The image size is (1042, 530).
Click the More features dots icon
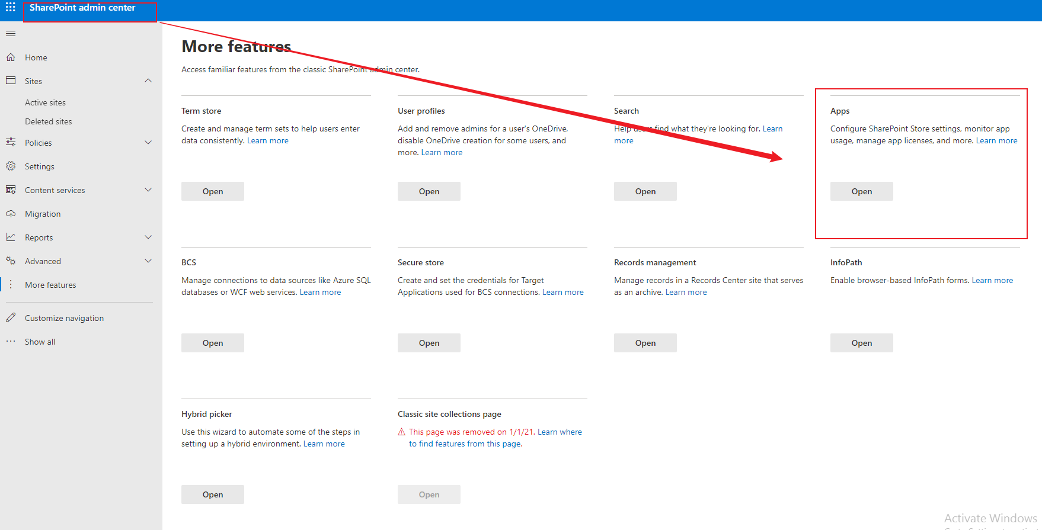tap(11, 284)
